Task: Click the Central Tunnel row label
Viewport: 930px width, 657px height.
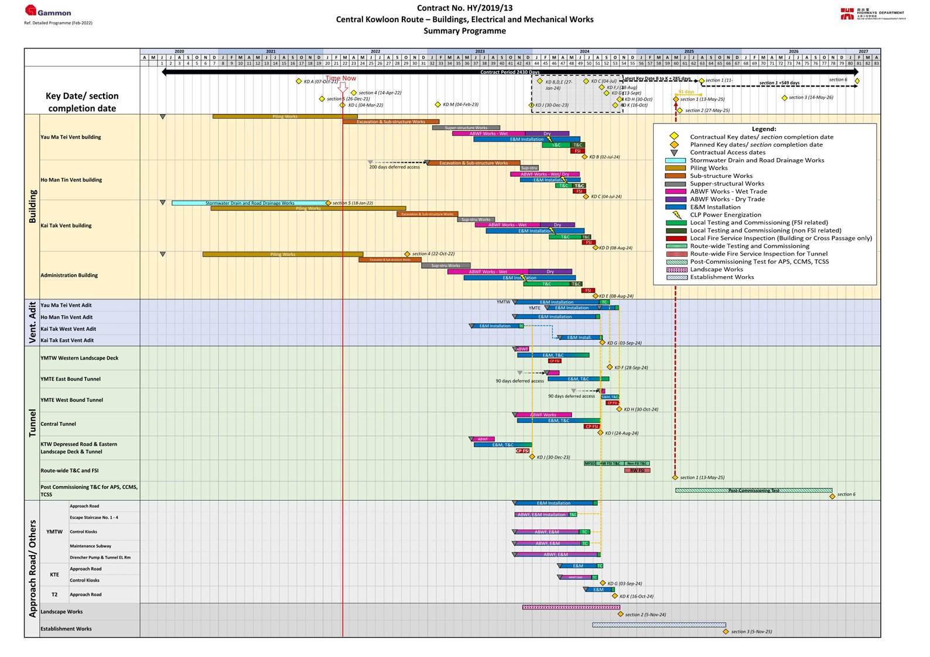Action: click(58, 424)
